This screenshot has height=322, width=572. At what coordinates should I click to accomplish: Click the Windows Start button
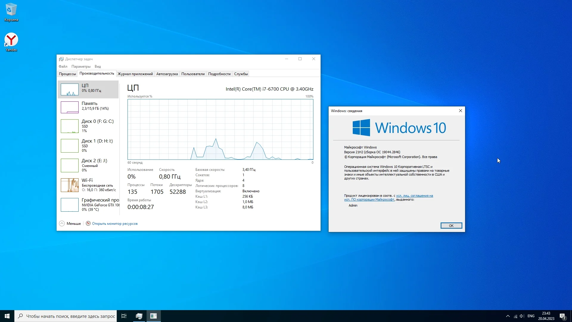(x=7, y=316)
